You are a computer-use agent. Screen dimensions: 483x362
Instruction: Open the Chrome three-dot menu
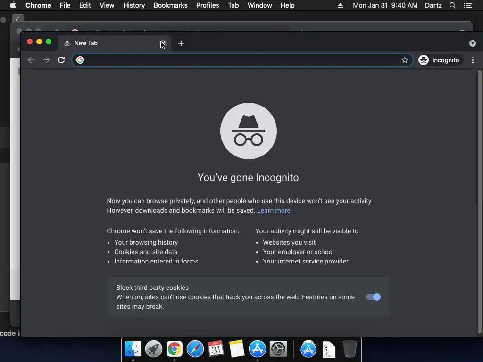[x=473, y=60]
